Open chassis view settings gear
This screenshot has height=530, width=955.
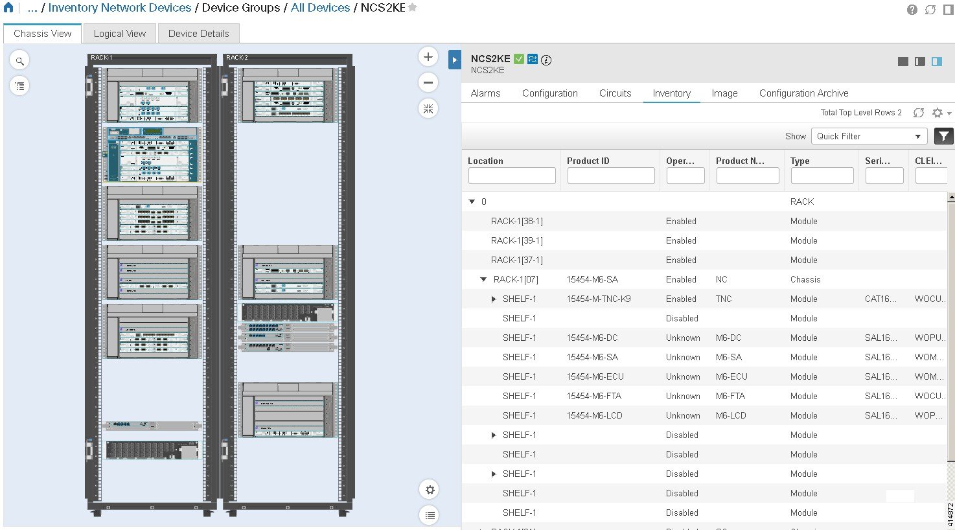pos(430,490)
